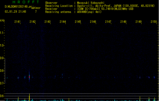Click the meteor count value 7
The width and height of the screenshot is (159, 101).
coord(36,12)
